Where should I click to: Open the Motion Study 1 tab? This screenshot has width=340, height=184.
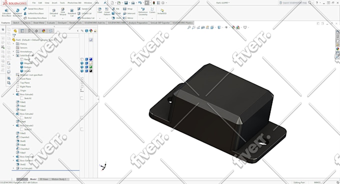point(59,179)
